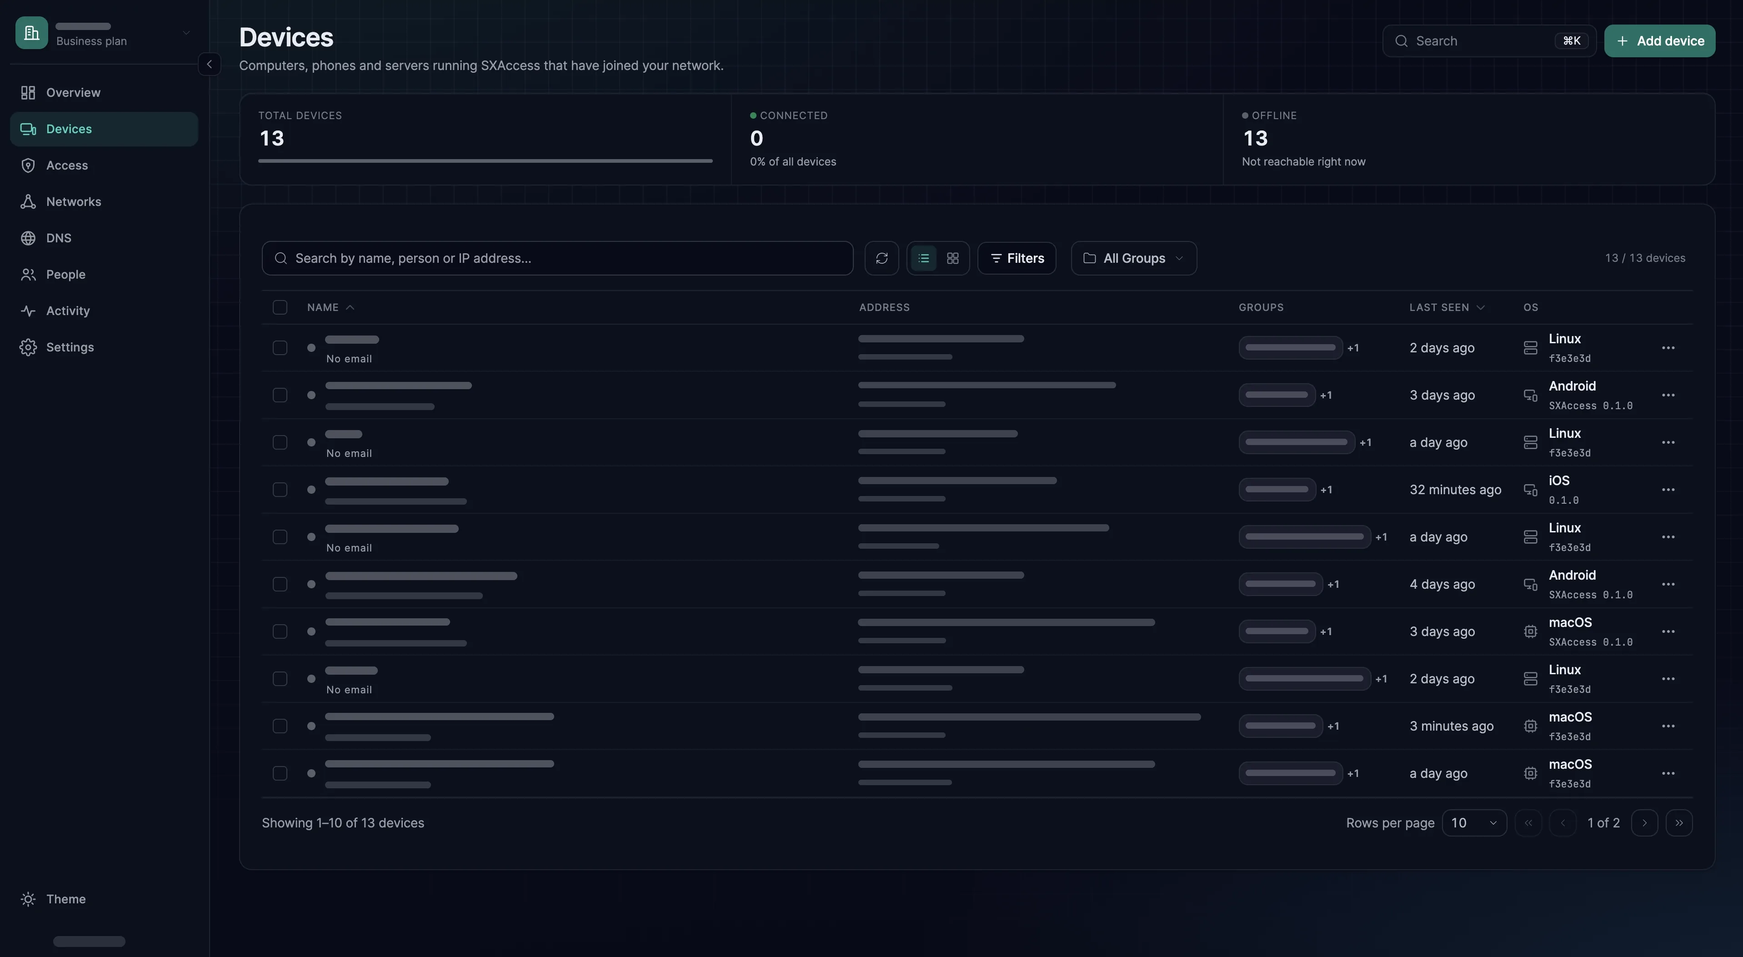Check the box for the 4 days ago Android row
1743x957 pixels.
point(280,585)
